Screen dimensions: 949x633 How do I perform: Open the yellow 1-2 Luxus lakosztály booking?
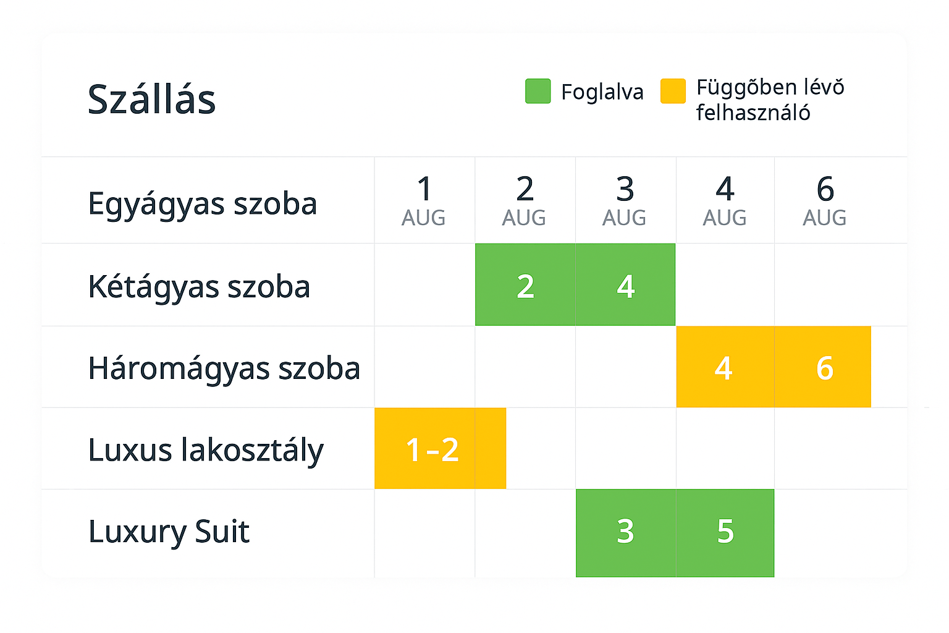coord(439,449)
